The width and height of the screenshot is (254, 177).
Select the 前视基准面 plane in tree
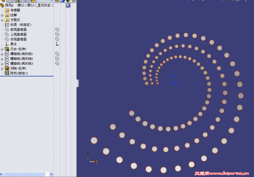click(16, 30)
